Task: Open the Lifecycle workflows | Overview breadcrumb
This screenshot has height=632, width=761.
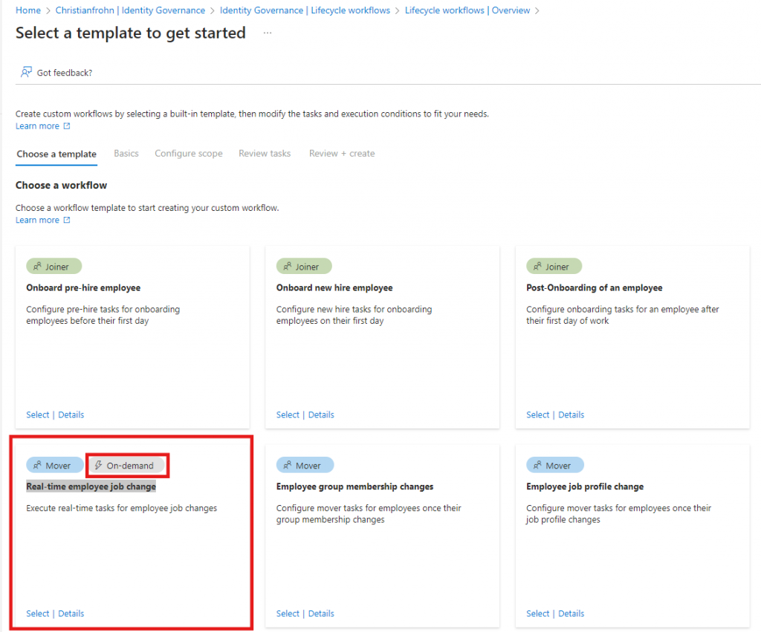Action: click(467, 10)
